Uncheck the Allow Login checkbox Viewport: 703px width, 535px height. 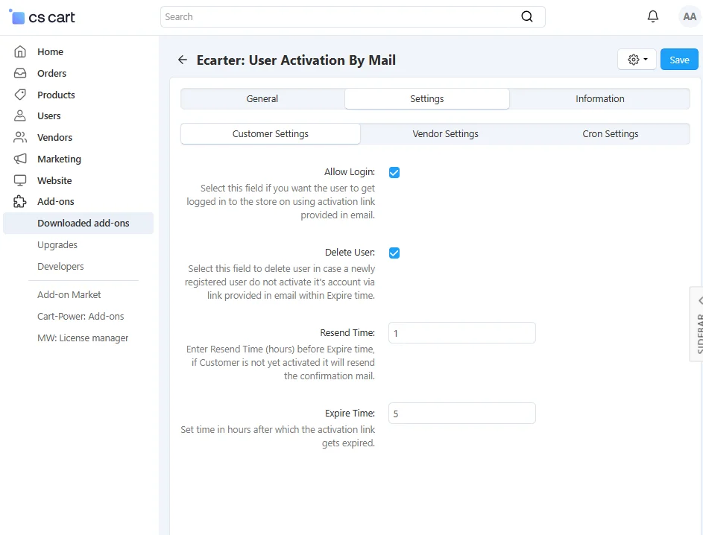pos(394,172)
